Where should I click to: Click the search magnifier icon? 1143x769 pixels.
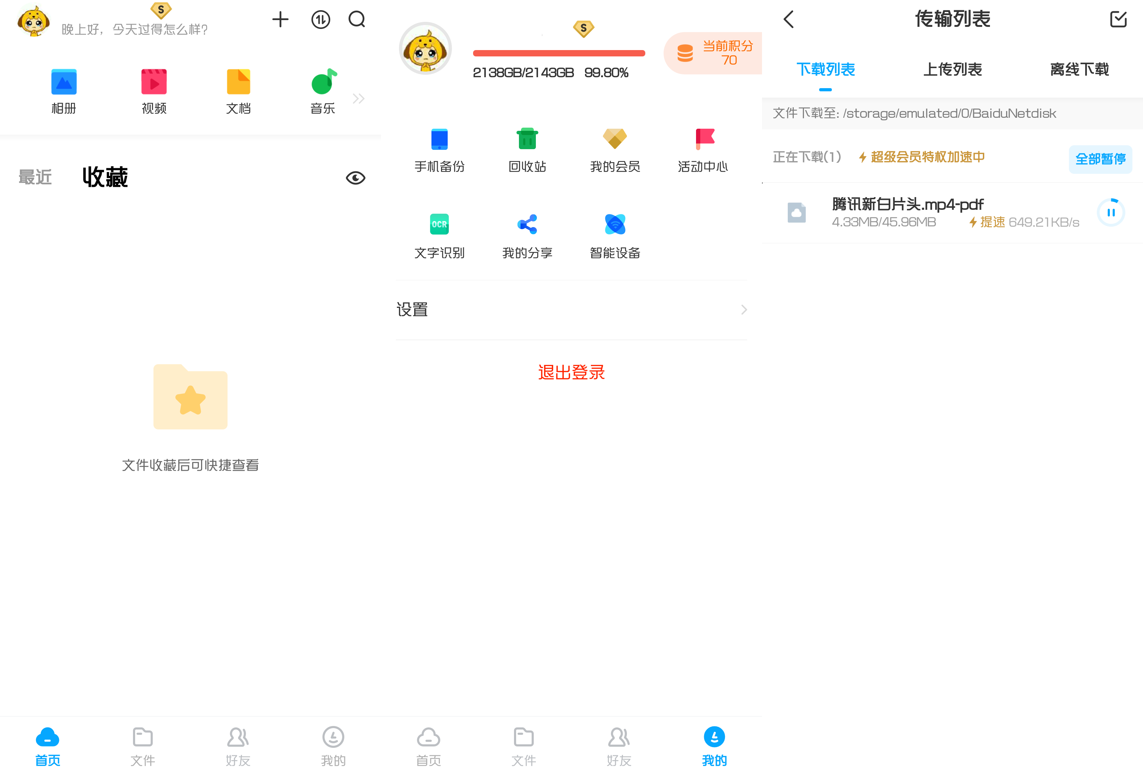(x=357, y=20)
